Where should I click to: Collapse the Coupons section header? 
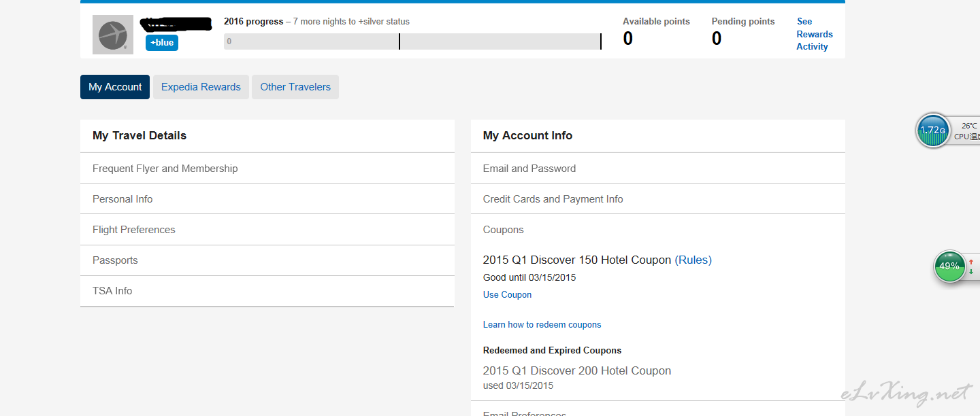(658, 230)
